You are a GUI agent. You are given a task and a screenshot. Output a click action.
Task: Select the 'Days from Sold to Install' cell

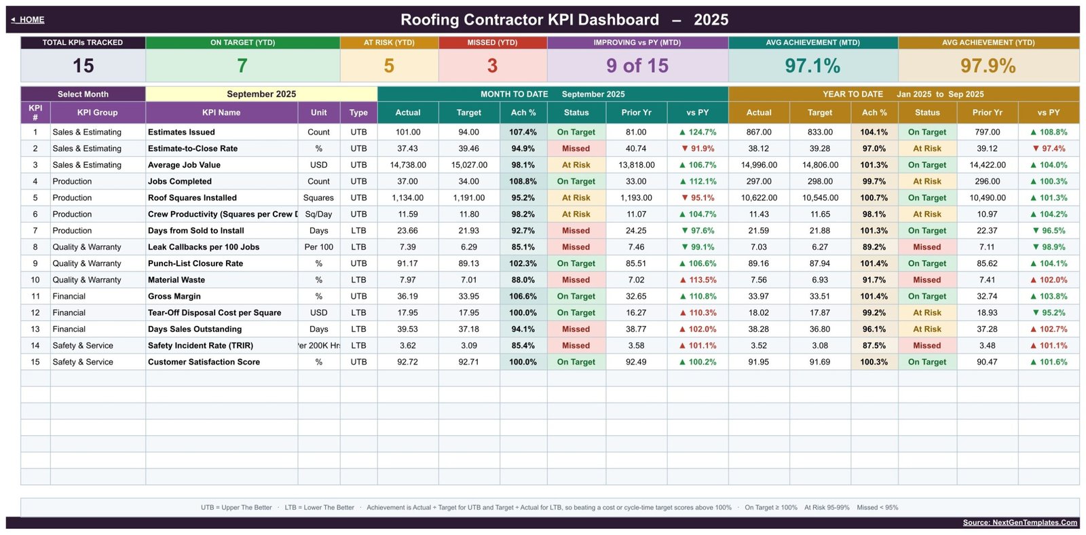(221, 231)
